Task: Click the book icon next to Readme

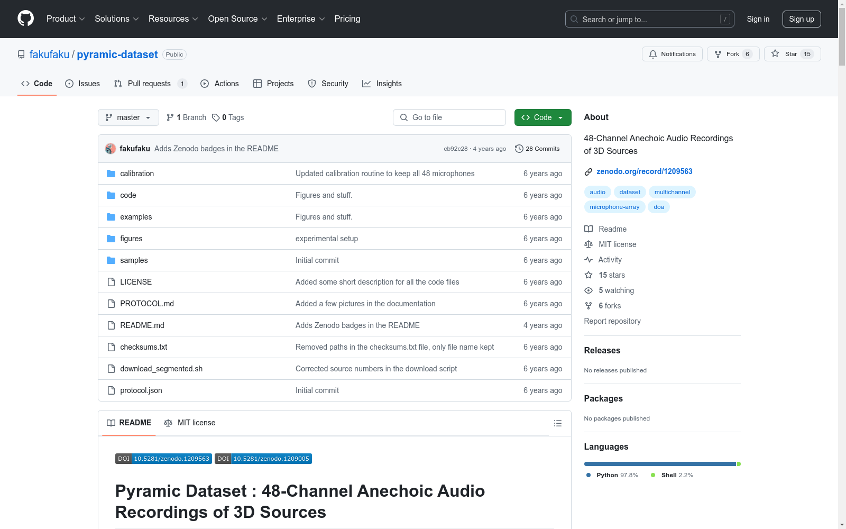Action: click(588, 229)
